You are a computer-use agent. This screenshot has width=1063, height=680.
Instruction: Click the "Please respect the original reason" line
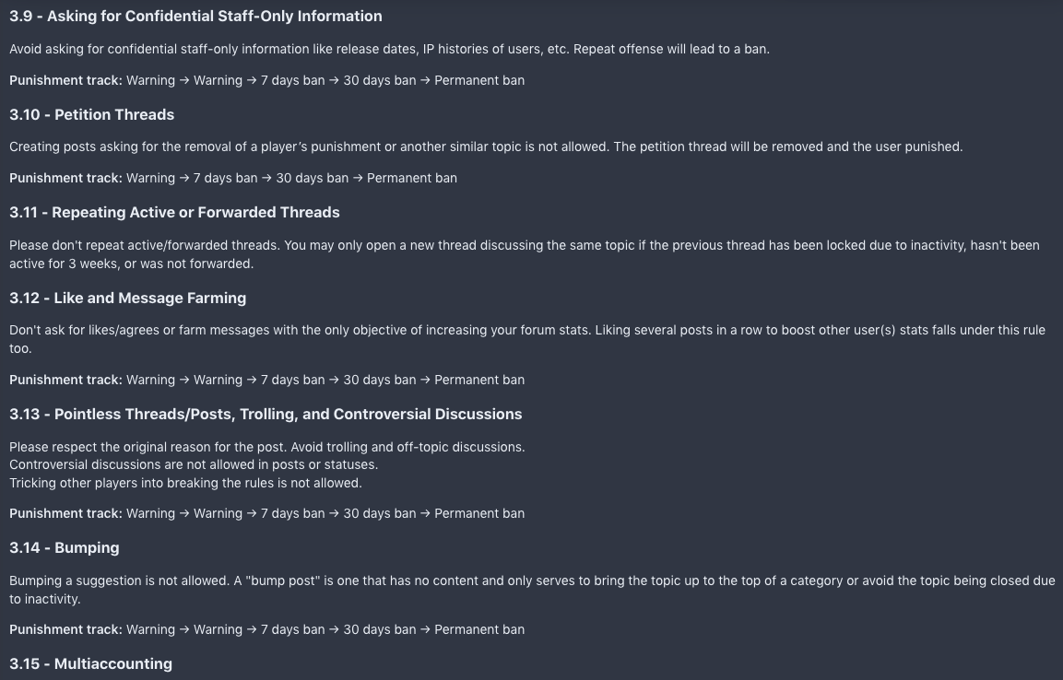pos(267,447)
